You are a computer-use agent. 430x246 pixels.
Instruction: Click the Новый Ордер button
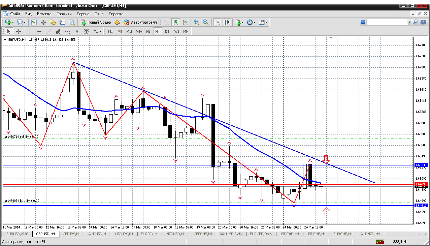96,22
